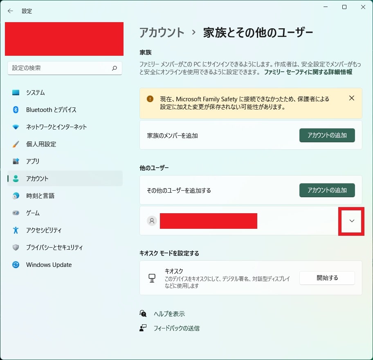Open ネットワークとインターネット settings
The image size is (373, 360).
(65, 127)
